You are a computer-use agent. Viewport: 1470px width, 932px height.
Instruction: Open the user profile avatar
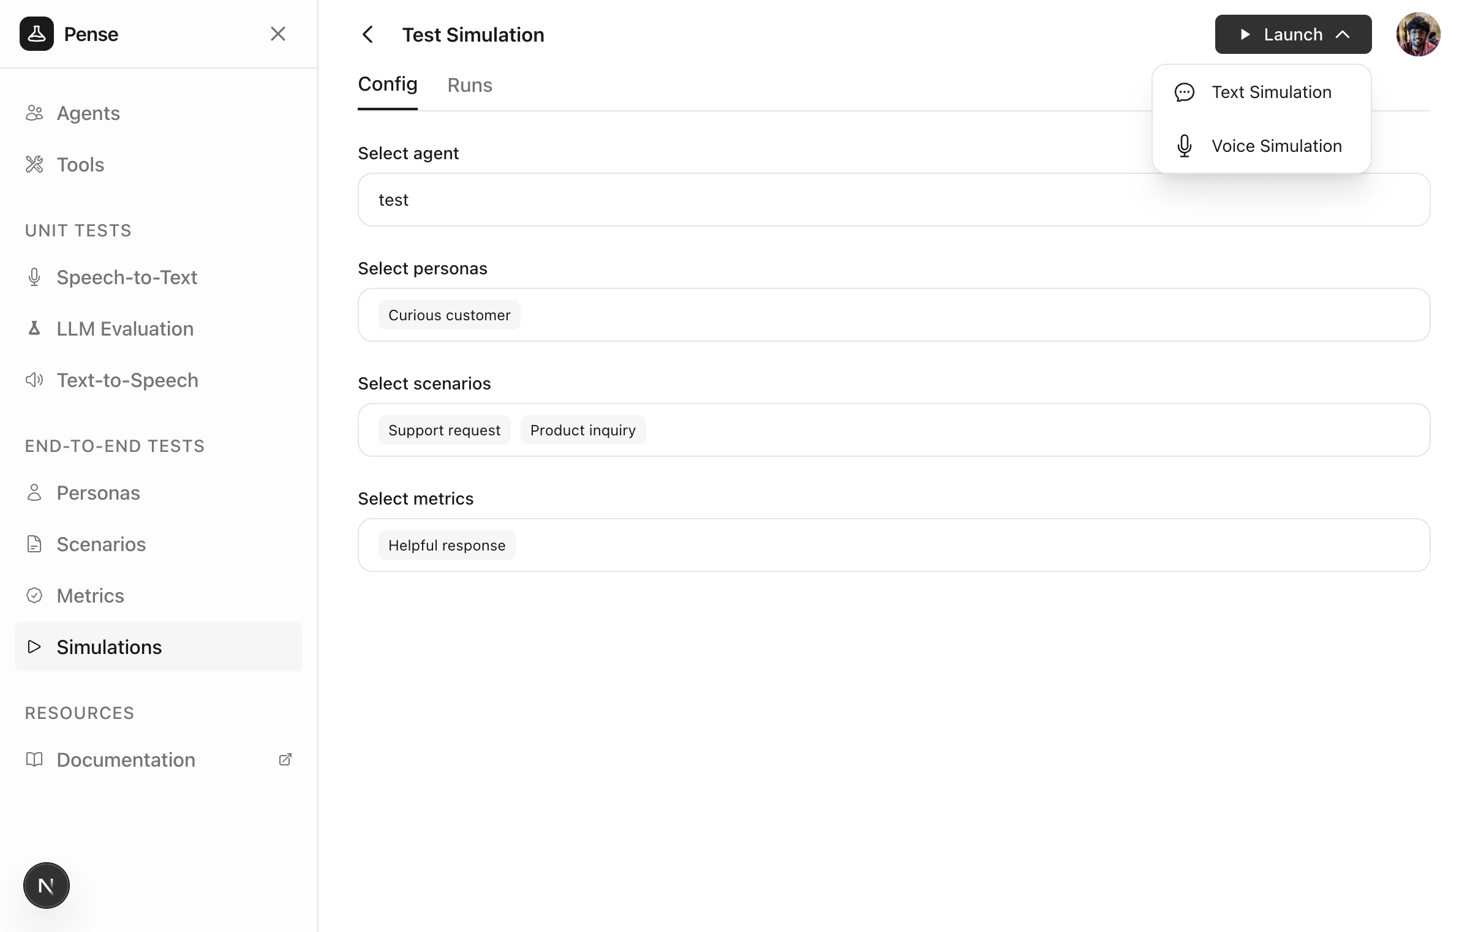[1419, 34]
